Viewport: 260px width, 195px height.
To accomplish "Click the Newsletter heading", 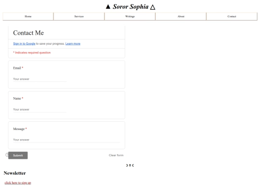I will [15, 173].
